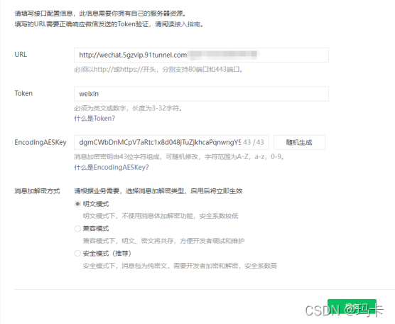Click the 43 / 43 character counter
Viewport: 395px width, 324px height.
click(x=254, y=142)
